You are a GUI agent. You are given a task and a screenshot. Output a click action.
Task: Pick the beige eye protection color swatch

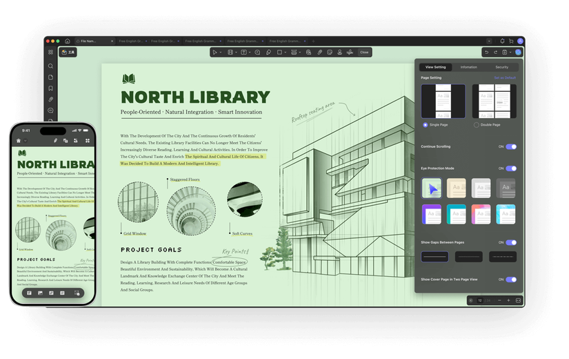[456, 188]
